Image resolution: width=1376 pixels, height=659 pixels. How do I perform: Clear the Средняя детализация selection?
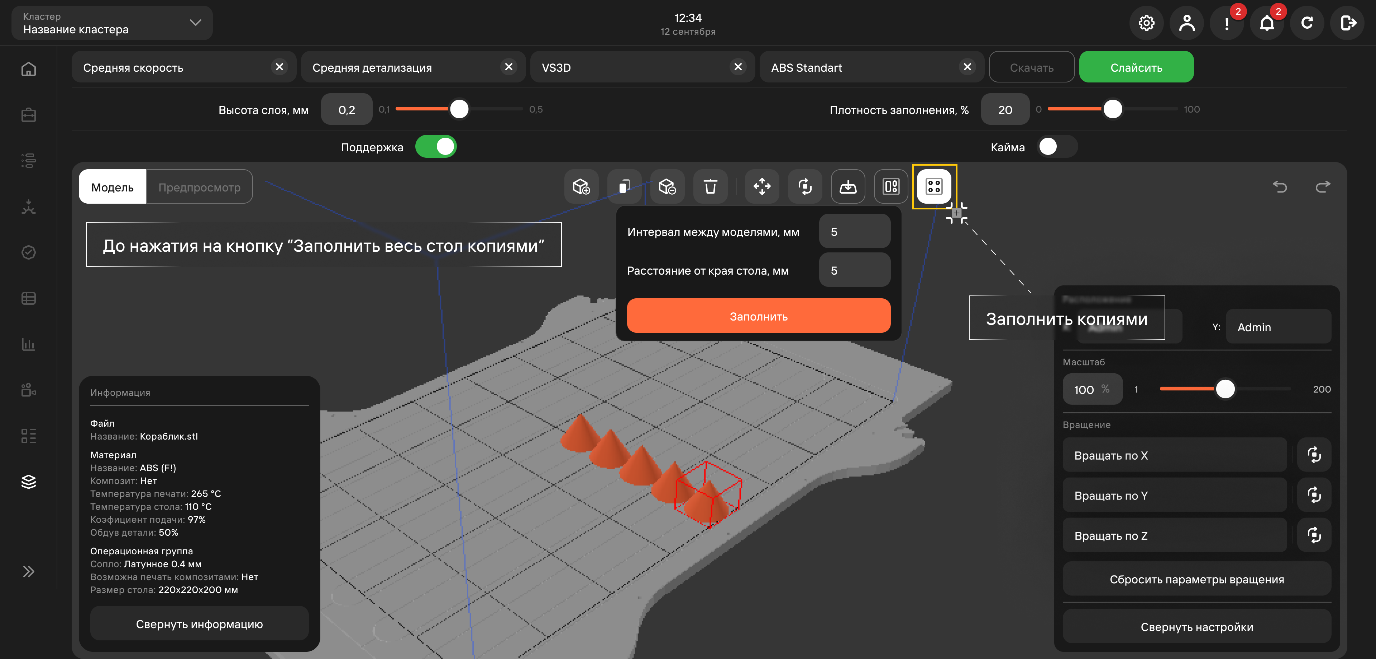508,67
